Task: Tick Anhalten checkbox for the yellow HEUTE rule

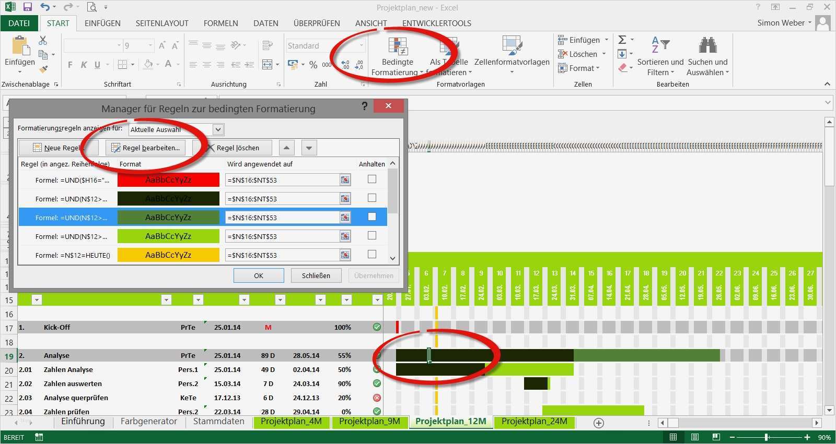Action: coord(372,254)
